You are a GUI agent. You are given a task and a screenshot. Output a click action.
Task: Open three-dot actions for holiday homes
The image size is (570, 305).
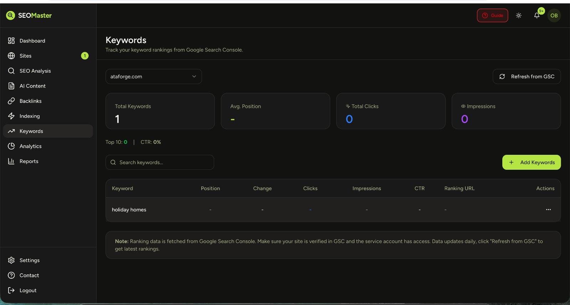548,210
